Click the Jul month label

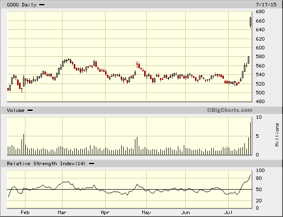click(228, 213)
